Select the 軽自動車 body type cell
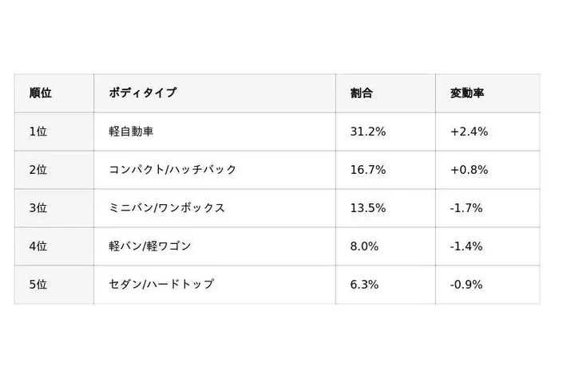 click(x=131, y=132)
